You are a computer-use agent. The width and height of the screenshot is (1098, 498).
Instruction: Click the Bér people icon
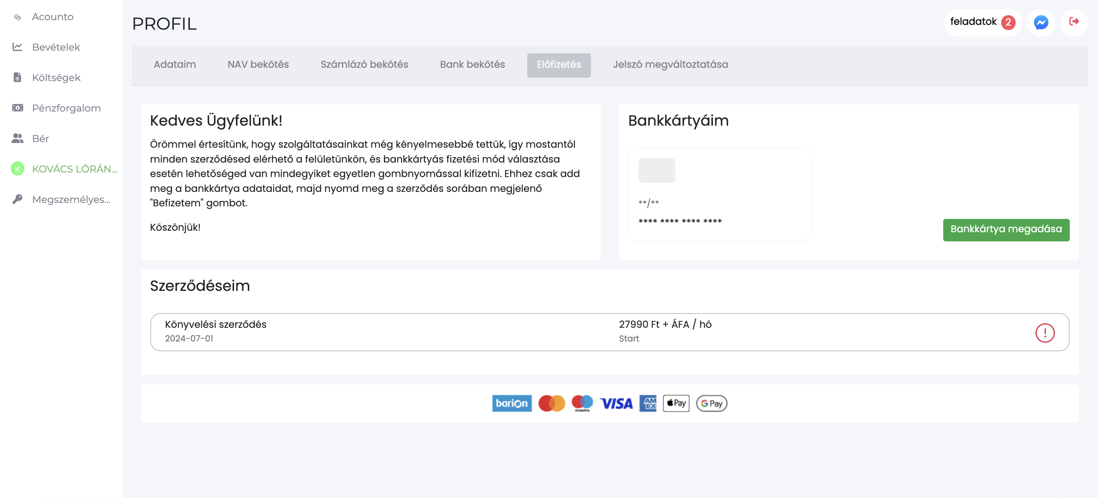click(x=18, y=138)
